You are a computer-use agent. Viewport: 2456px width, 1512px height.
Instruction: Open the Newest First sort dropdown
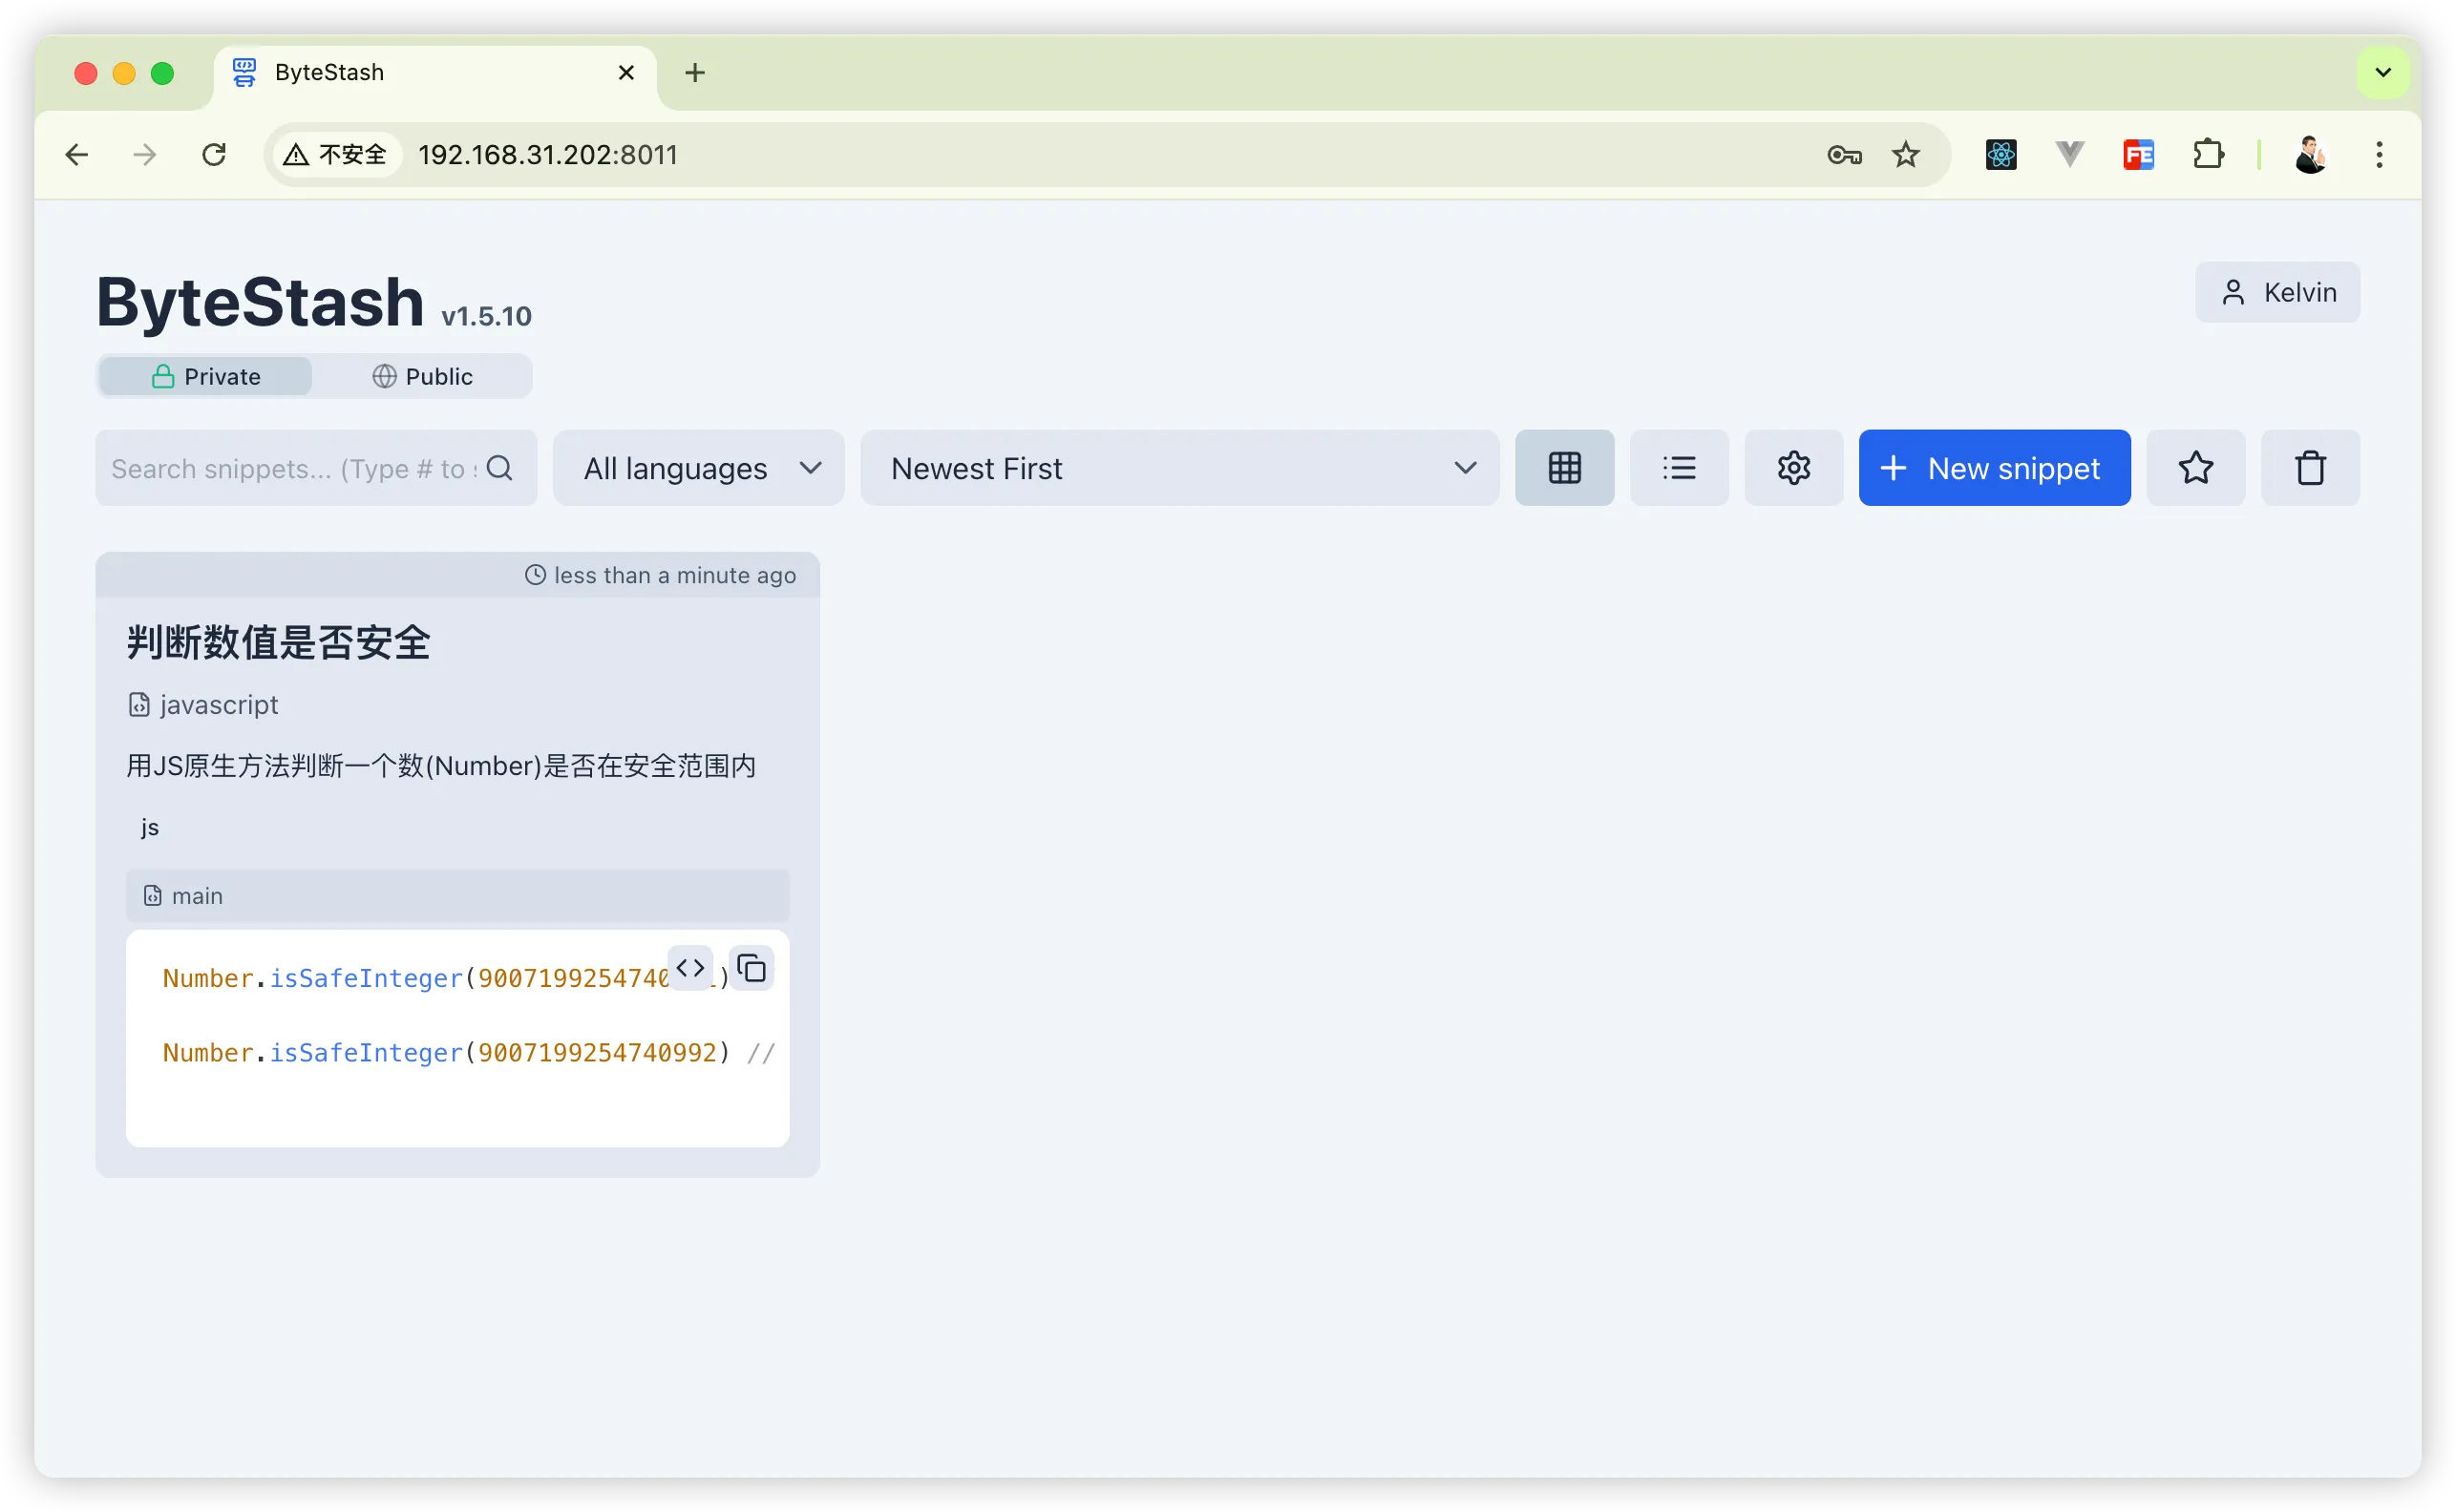1179,468
